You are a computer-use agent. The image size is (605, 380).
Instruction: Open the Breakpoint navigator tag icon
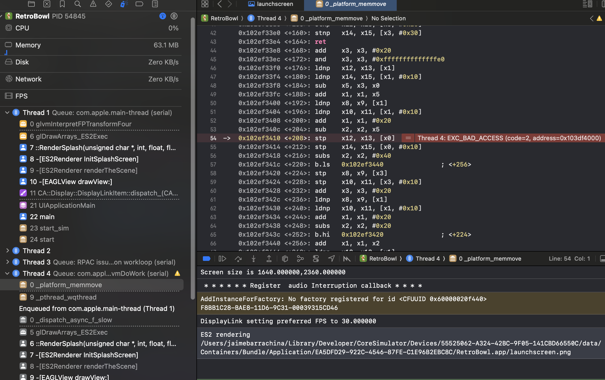coord(139,4)
